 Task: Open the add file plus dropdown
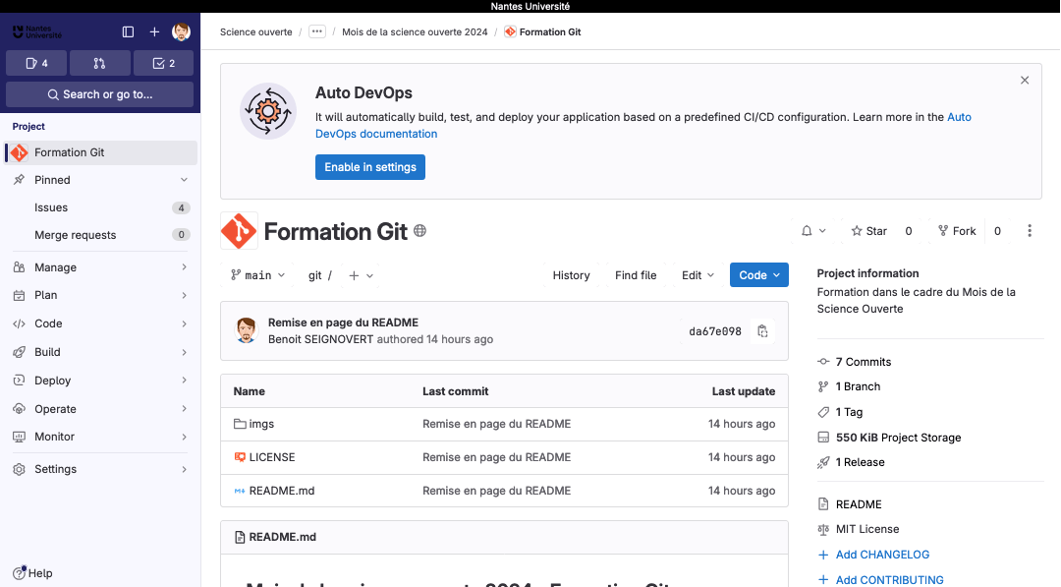click(x=361, y=275)
